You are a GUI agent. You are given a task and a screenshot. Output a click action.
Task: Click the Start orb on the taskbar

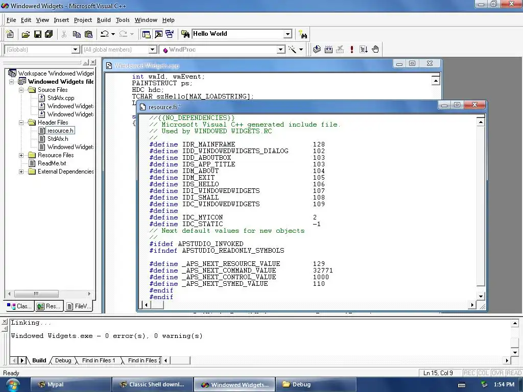12,385
